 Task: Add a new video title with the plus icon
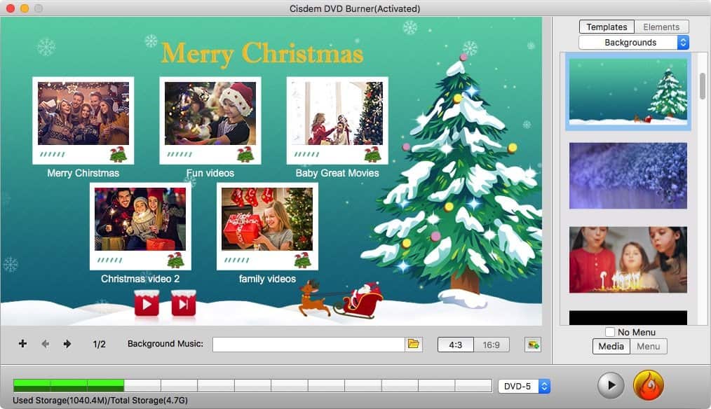[x=22, y=344]
